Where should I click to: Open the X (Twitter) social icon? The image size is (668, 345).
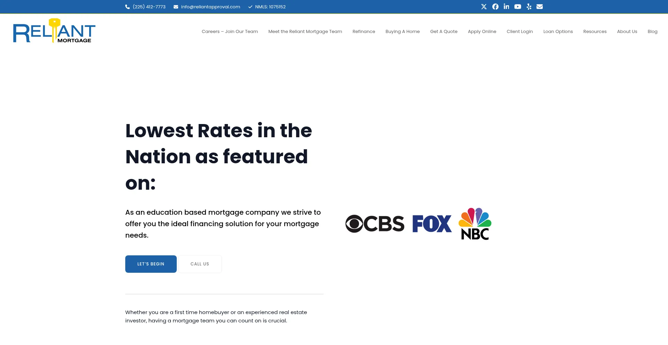484,7
